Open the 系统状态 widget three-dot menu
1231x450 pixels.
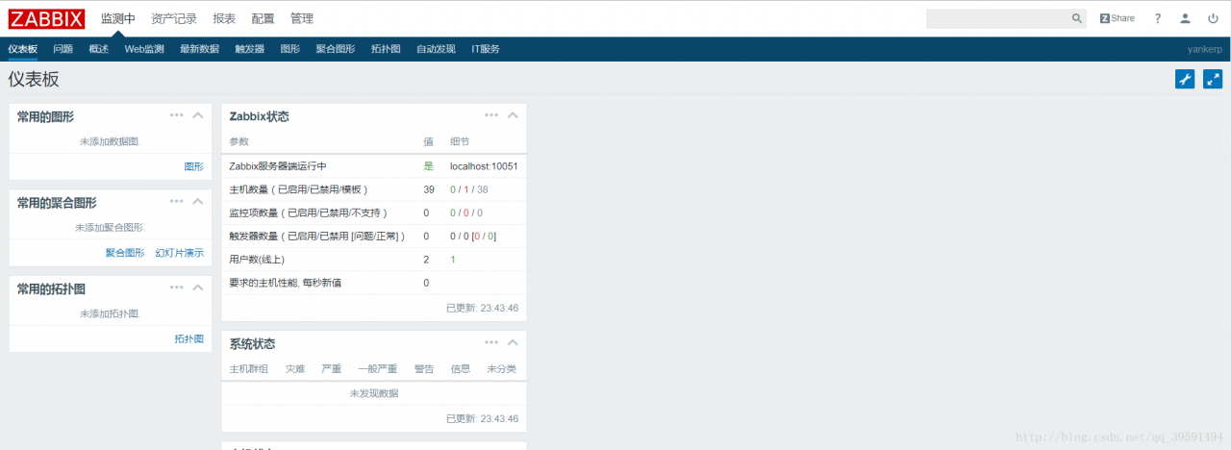pyautogui.click(x=491, y=342)
